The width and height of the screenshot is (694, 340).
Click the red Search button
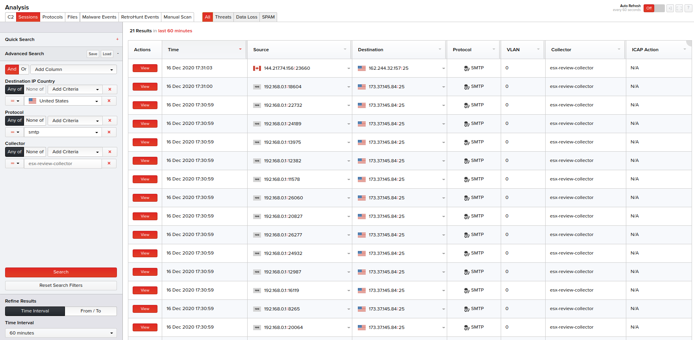(x=61, y=272)
